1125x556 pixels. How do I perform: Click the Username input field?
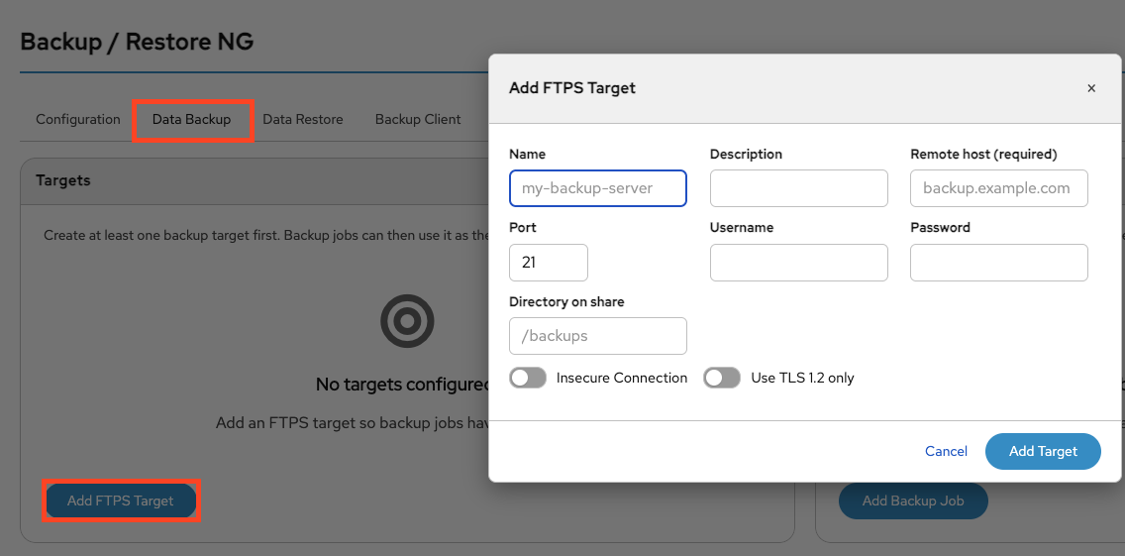point(798,263)
